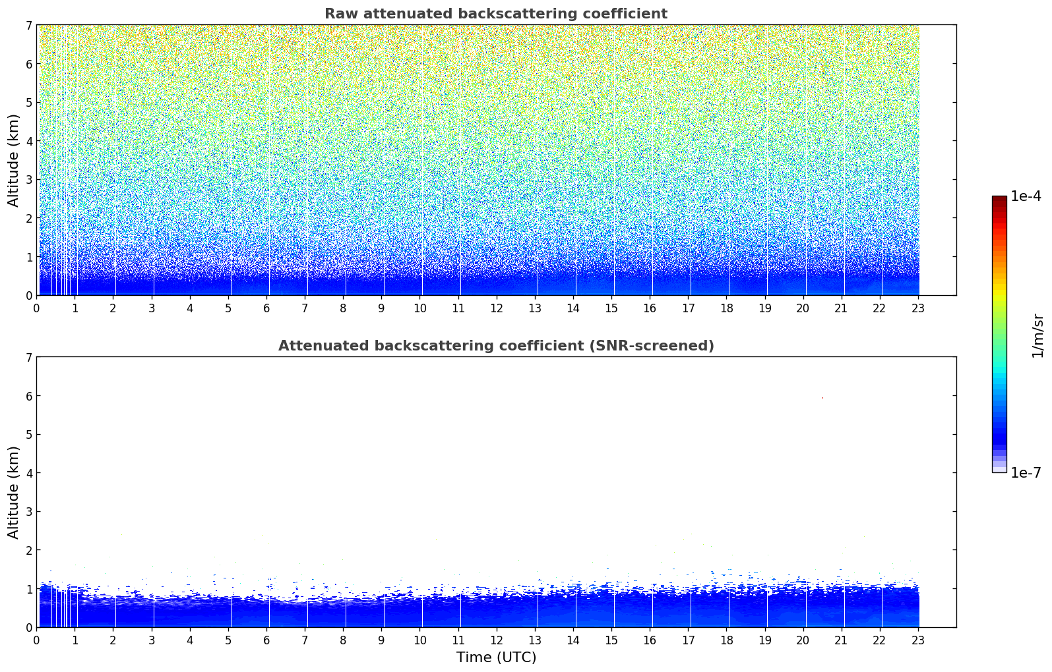
Task: Click the '5' altitude tick on the bottom plot
Action: pos(29,435)
